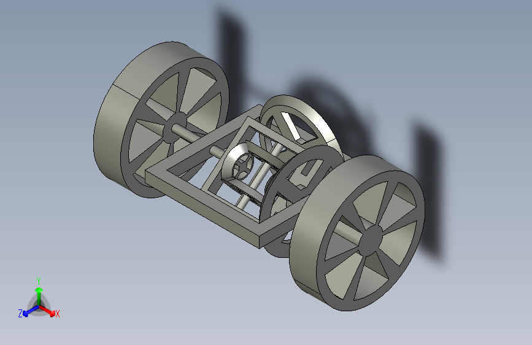Select the rectangular chassis frame of the model
Viewport: 532px width, 345px height.
tap(204, 199)
